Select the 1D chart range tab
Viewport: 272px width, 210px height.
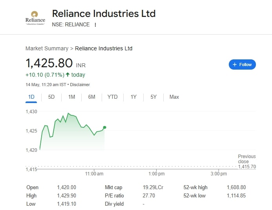coord(31,97)
